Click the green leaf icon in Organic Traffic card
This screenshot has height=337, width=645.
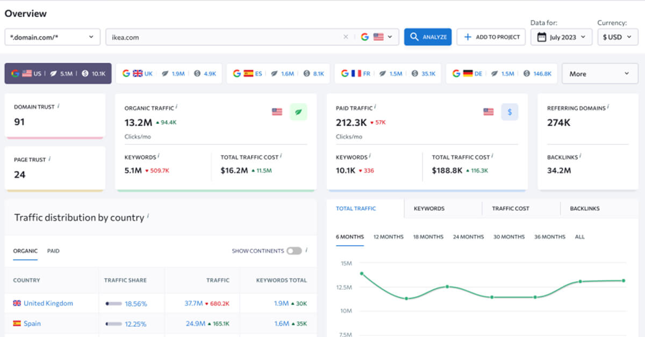pos(298,112)
